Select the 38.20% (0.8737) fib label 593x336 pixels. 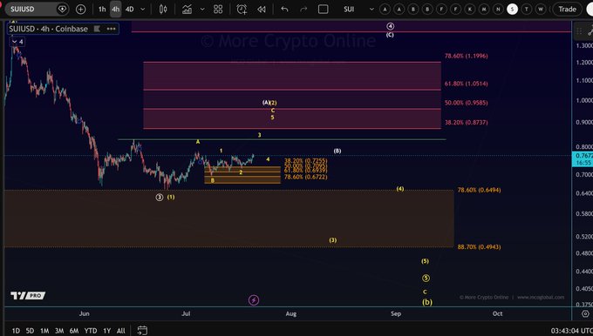click(466, 123)
